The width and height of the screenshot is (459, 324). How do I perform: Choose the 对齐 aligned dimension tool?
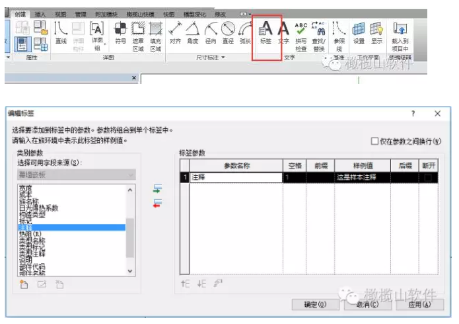(175, 32)
